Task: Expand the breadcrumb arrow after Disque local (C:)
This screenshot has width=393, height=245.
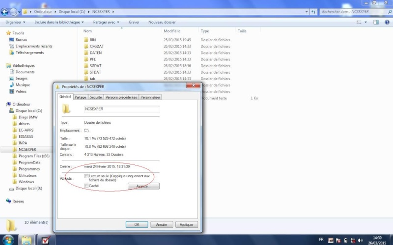Action: click(89, 12)
